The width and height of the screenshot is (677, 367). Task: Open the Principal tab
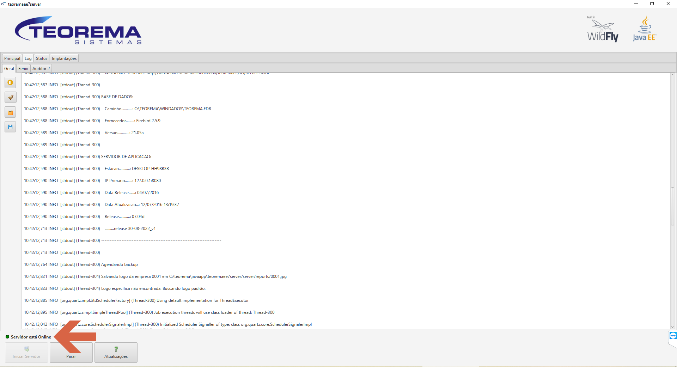coord(12,58)
